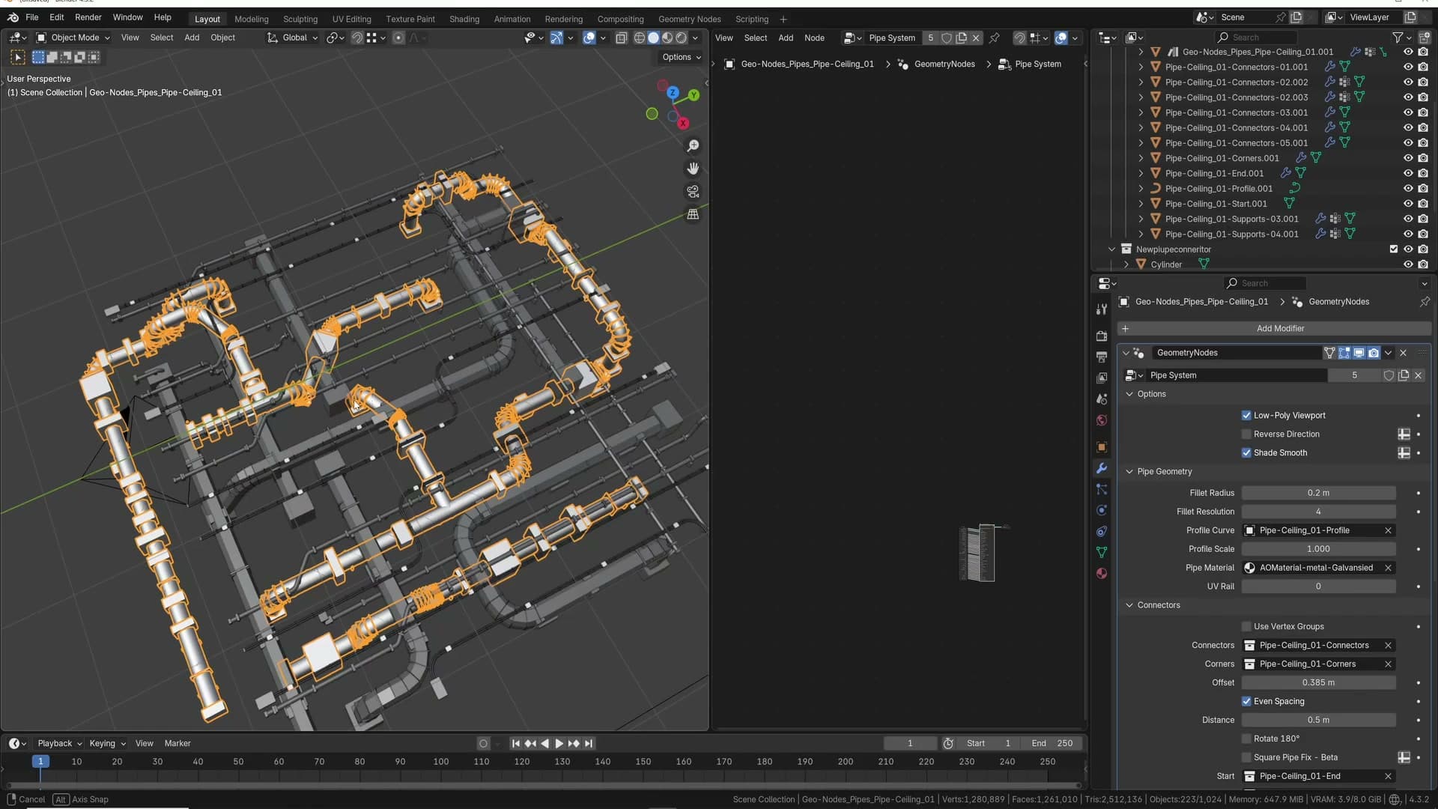Image resolution: width=1438 pixels, height=809 pixels.
Task: Switch viewport to rendered shading
Action: (x=682, y=37)
